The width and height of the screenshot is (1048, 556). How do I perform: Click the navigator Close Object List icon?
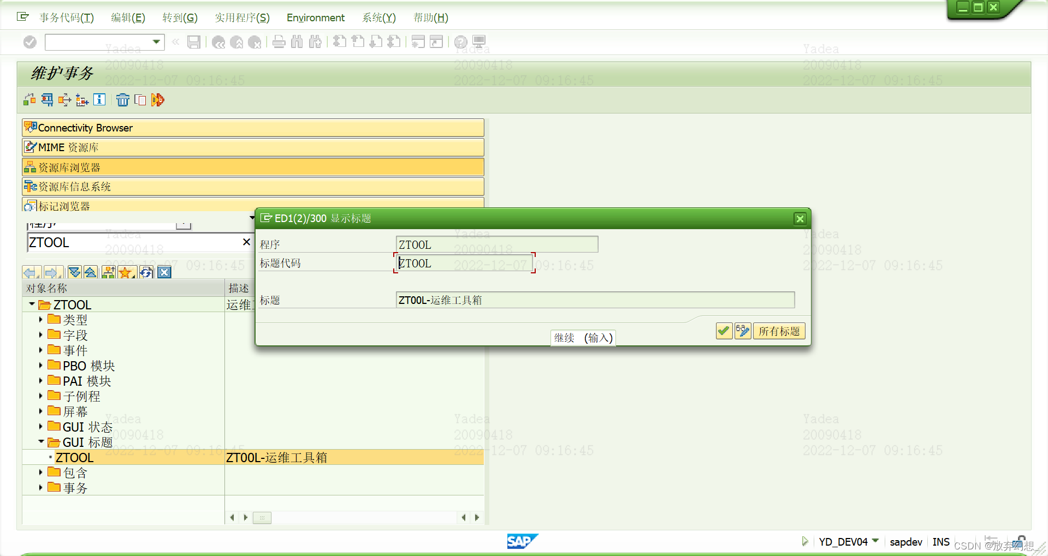tap(164, 272)
